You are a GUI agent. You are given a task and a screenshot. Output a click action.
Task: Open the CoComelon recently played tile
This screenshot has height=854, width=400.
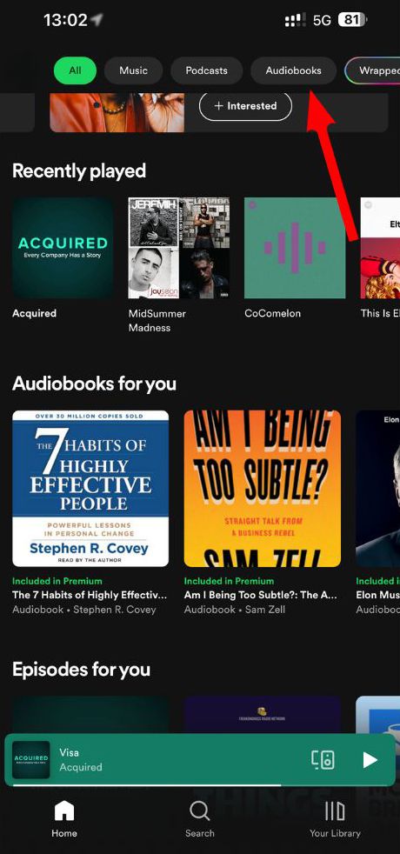point(295,248)
